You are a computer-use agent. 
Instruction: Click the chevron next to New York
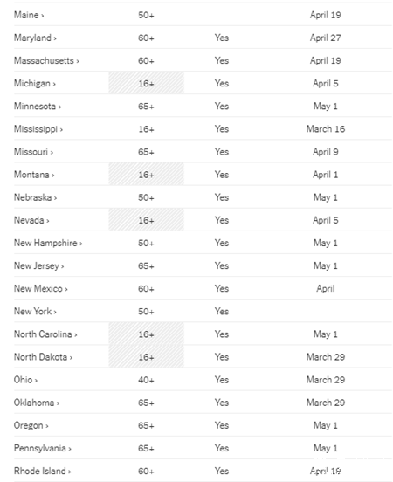pyautogui.click(x=55, y=312)
